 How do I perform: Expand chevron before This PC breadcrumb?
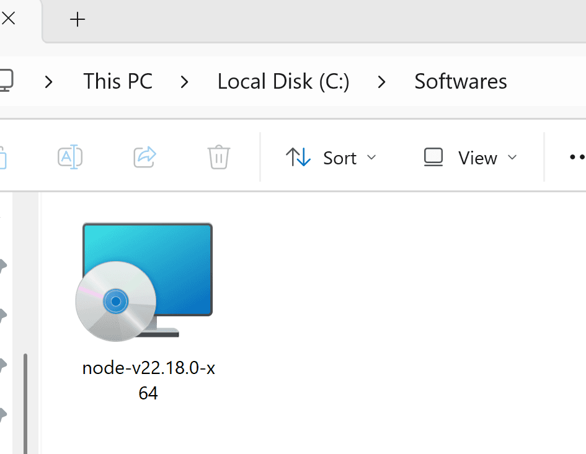(x=48, y=82)
